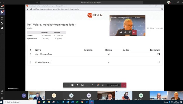Open Photoshop from the taskbar
The height and width of the screenshot is (104, 183).
coord(58,102)
